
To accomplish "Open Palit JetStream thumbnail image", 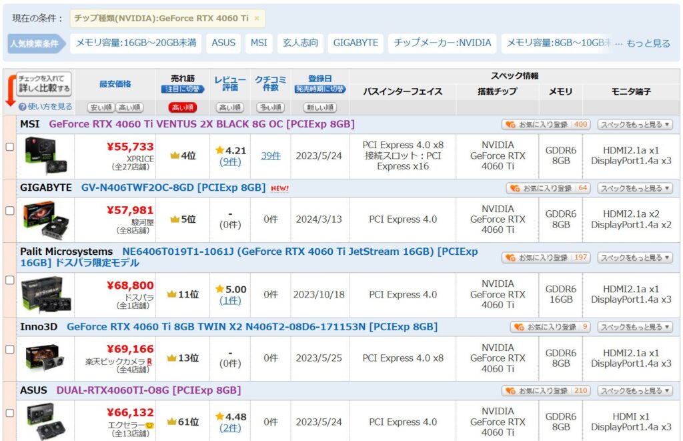I will point(46,295).
